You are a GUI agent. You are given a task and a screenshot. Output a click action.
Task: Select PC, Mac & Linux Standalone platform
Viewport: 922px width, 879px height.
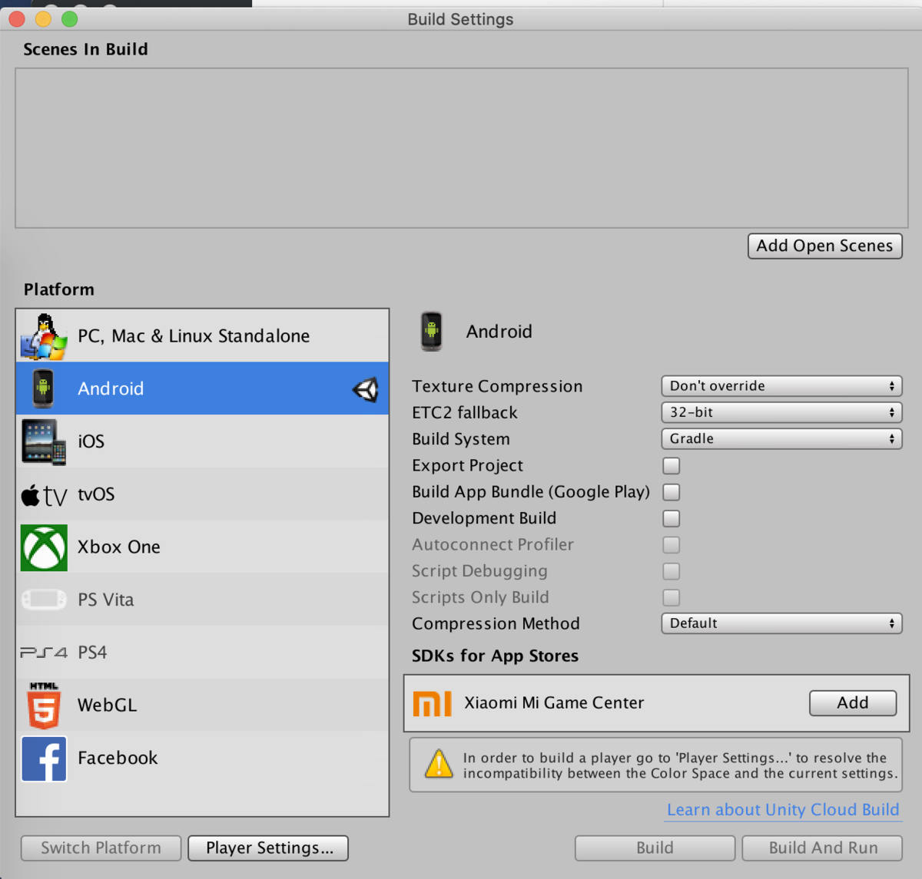coord(202,336)
